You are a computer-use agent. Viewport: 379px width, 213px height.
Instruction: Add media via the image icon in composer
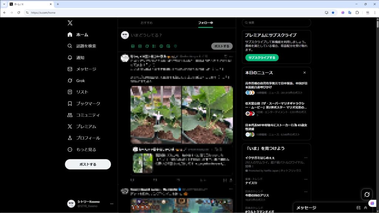tap(133, 46)
